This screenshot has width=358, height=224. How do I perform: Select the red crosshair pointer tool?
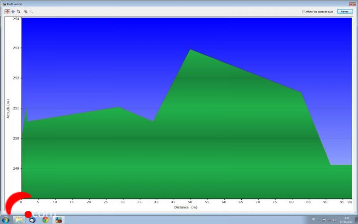7,11
